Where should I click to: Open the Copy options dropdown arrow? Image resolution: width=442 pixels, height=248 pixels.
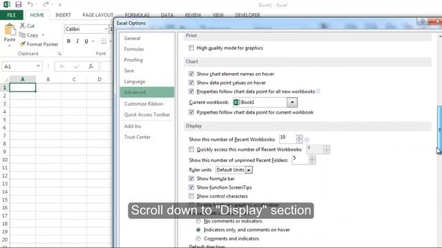(43, 35)
